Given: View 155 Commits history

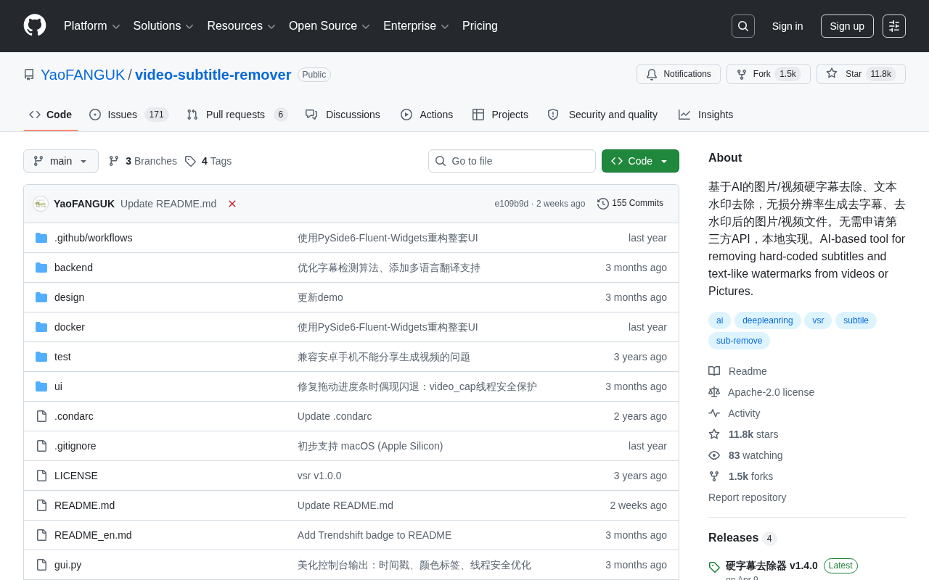Looking at the screenshot, I should tap(631, 204).
